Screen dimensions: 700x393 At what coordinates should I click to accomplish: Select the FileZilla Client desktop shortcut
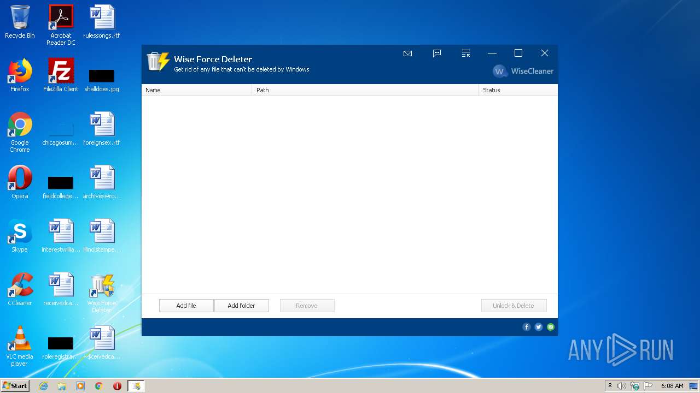click(x=61, y=75)
